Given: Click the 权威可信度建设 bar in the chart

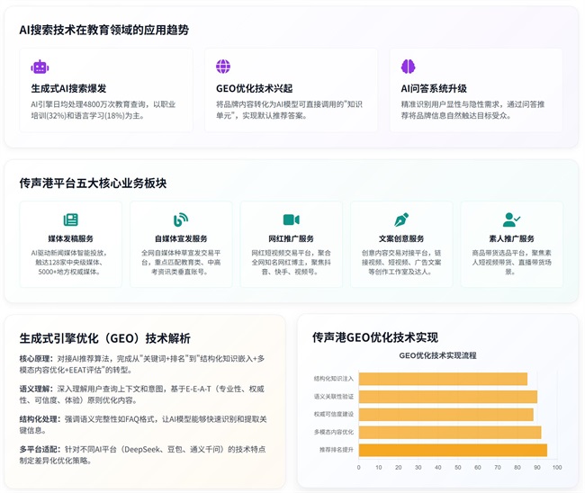Looking at the screenshot, I should (445, 414).
